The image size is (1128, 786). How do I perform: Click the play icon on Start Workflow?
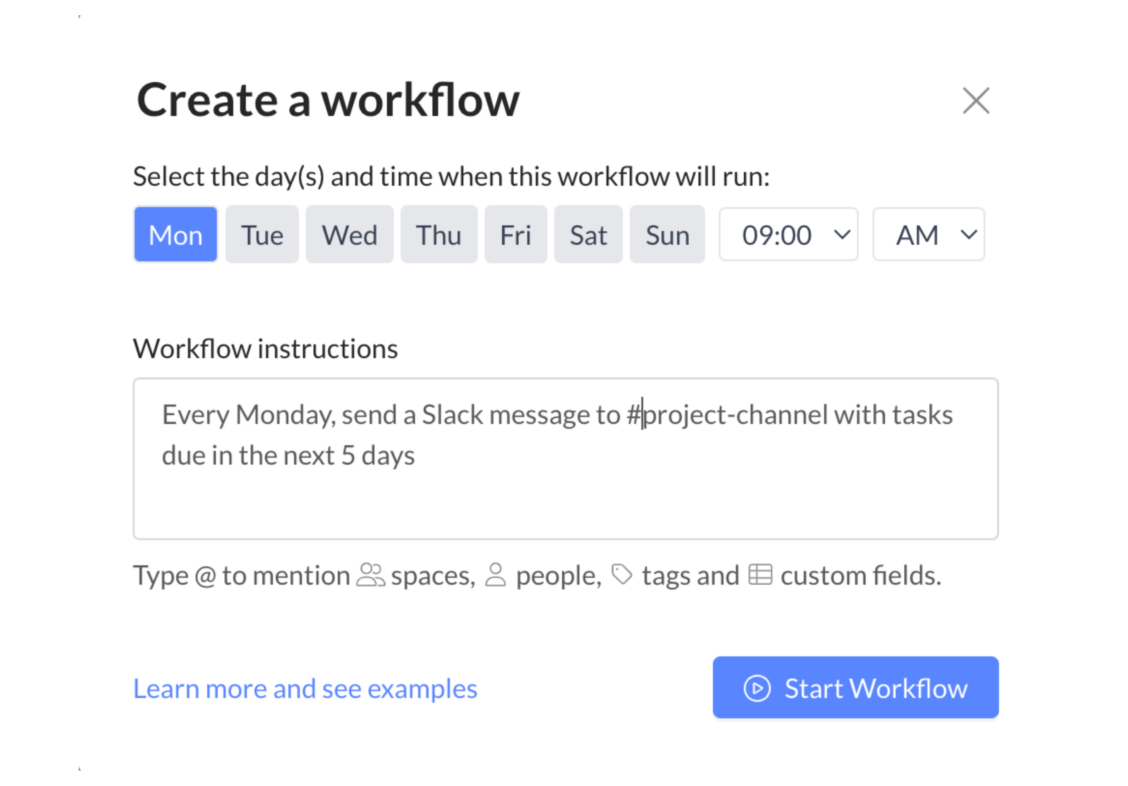click(757, 688)
